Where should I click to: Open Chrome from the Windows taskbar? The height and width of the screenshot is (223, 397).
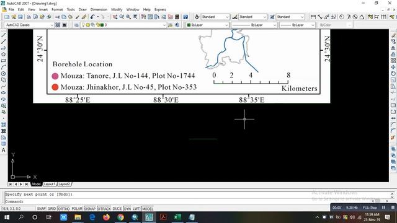click(x=120, y=217)
